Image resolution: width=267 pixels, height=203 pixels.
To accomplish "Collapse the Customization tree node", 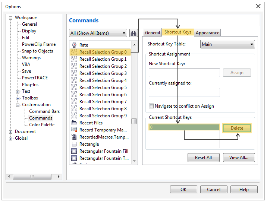I will click(18, 105).
